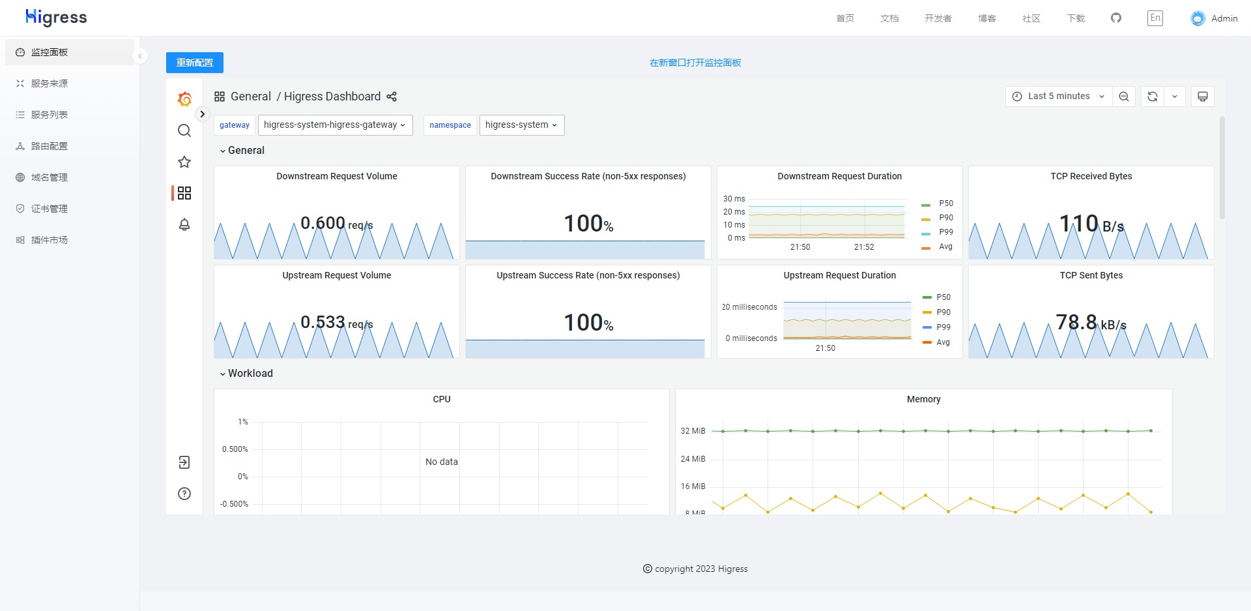Open 首页 in top navigation

845,18
